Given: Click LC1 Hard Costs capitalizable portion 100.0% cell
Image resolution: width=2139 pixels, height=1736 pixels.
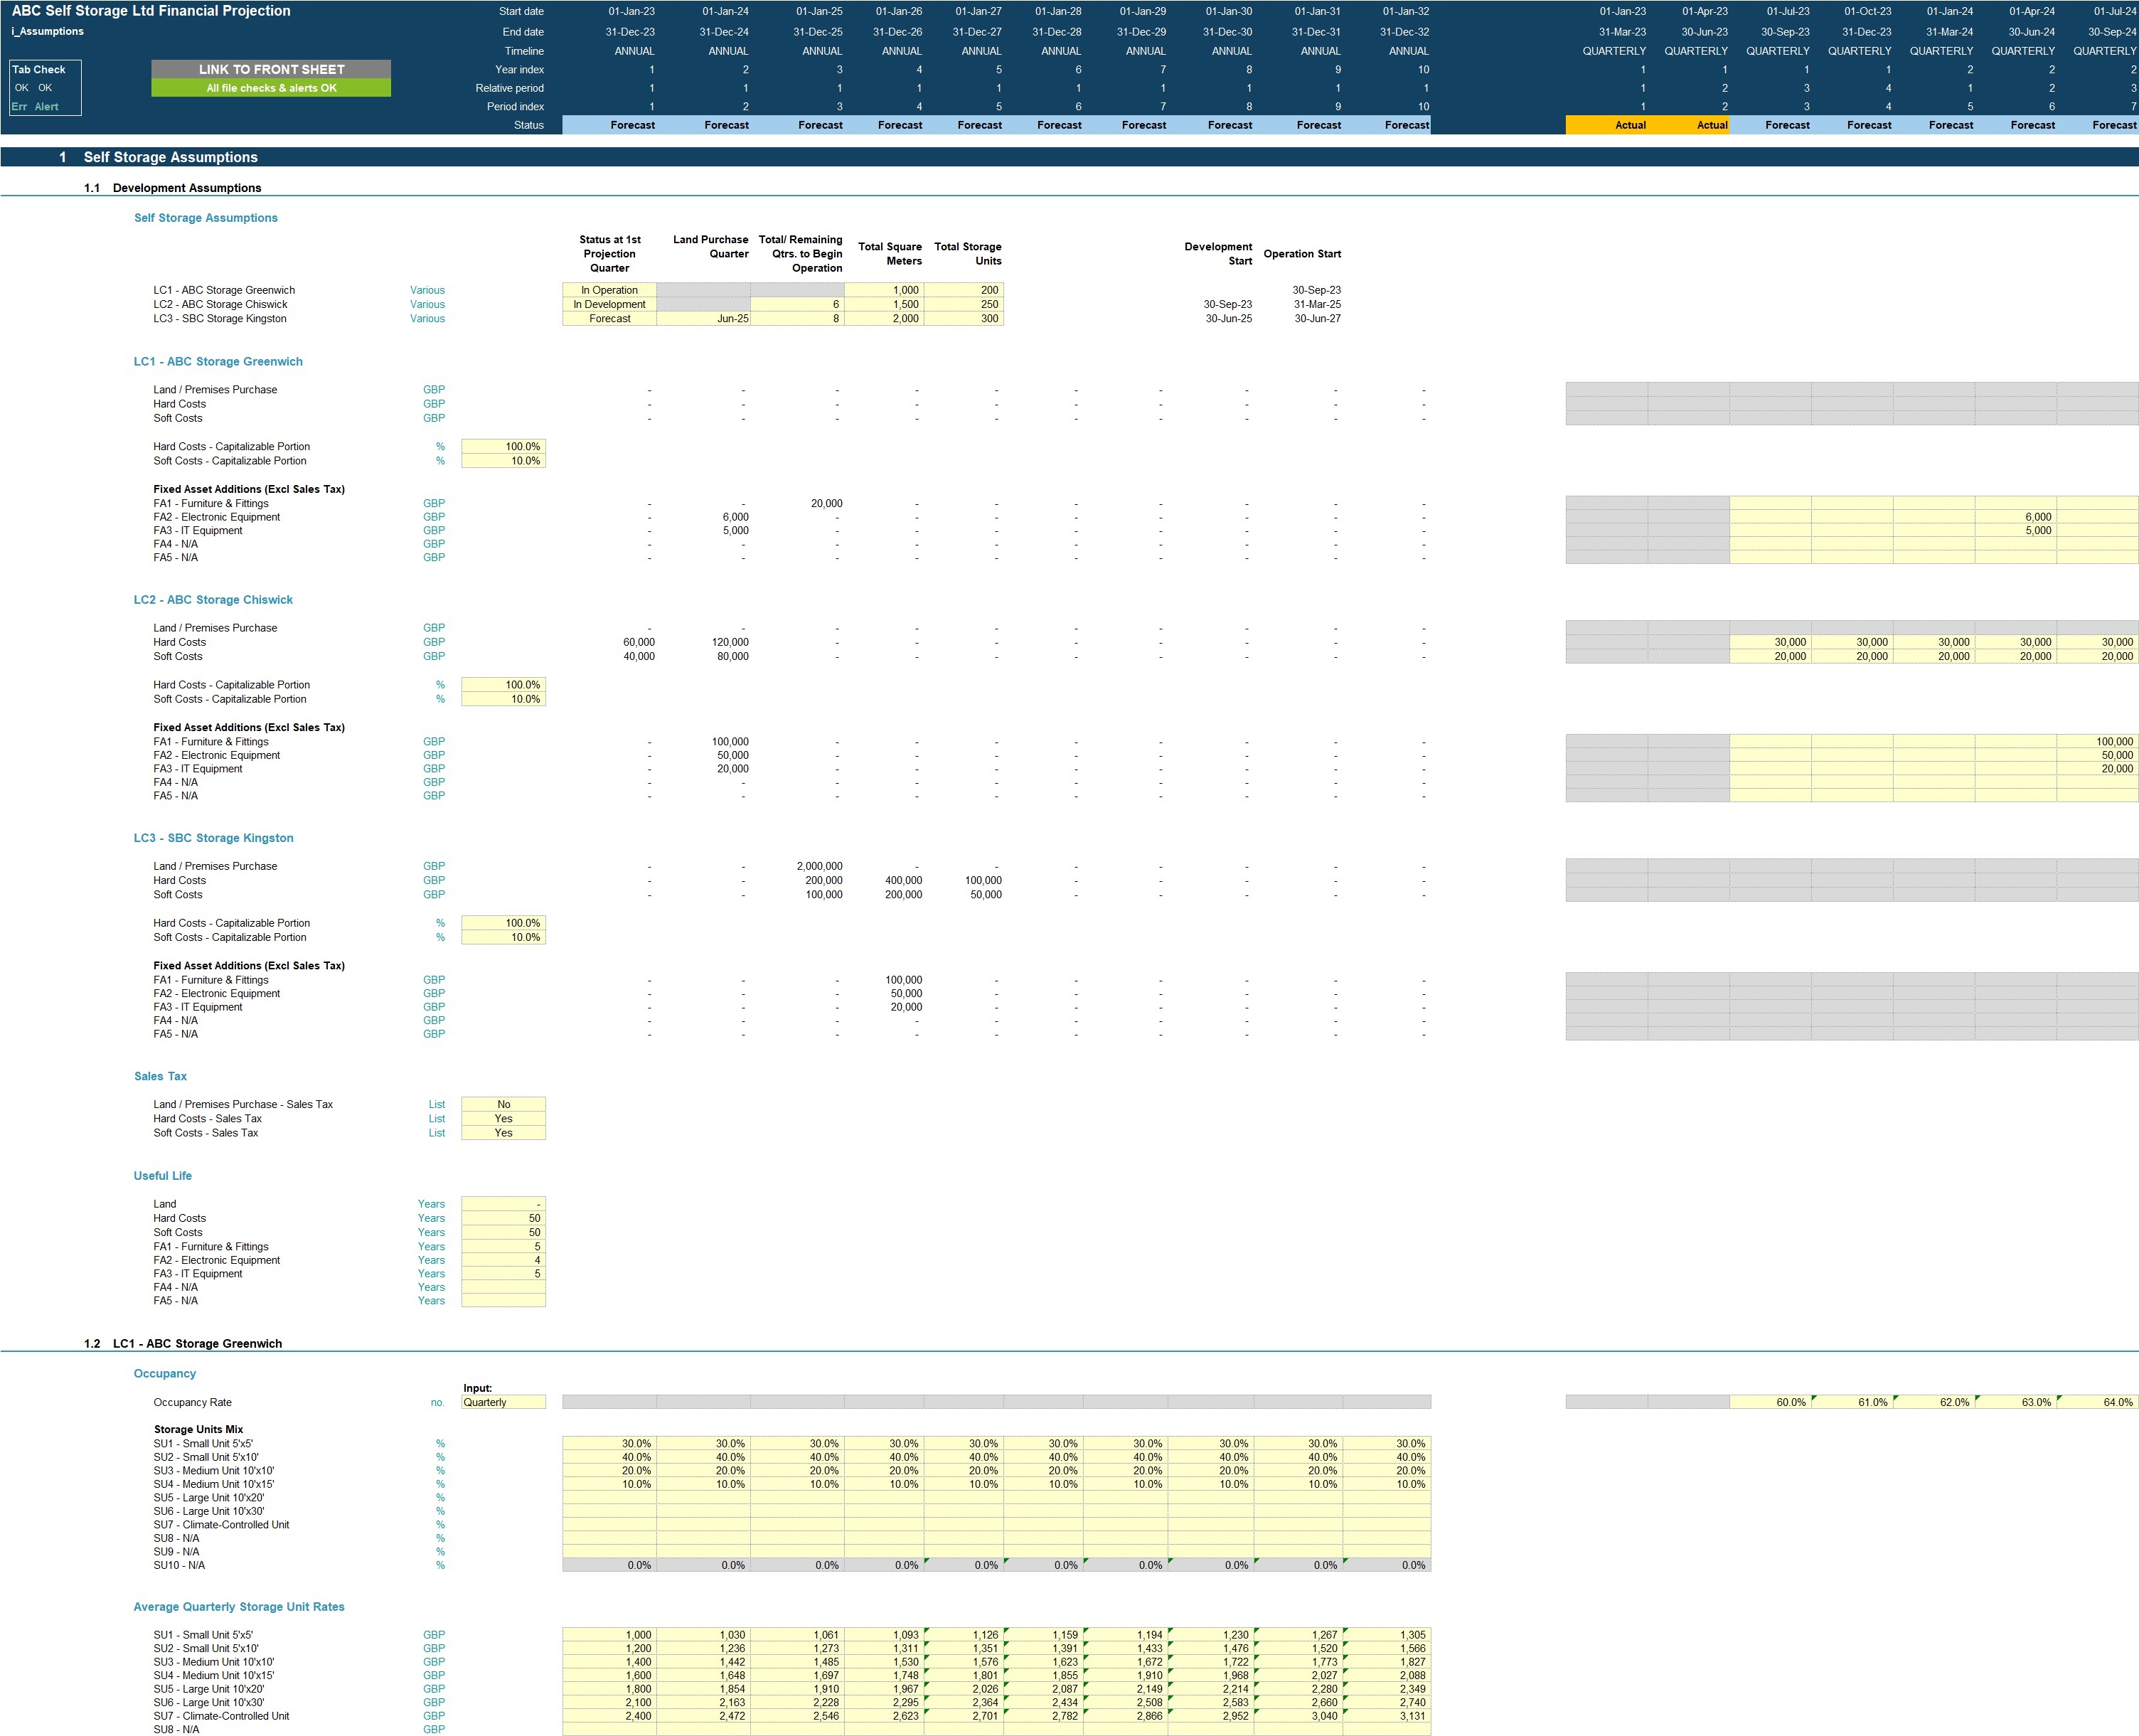Looking at the screenshot, I should coord(503,446).
